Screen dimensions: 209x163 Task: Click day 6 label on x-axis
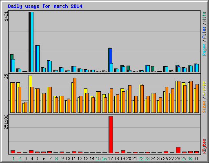coord(44,159)
